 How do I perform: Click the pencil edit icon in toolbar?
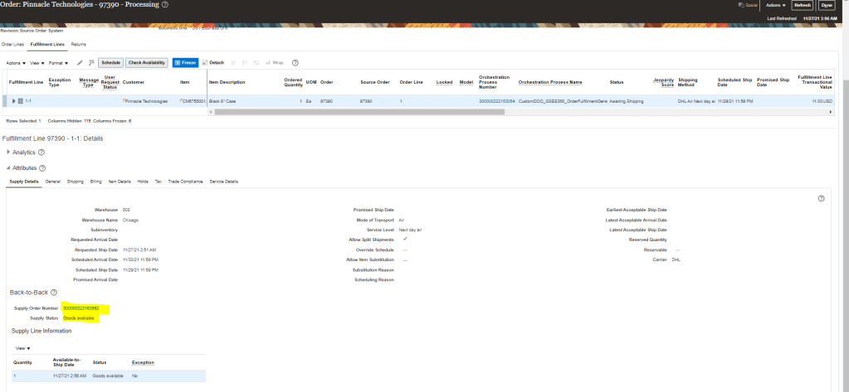(80, 63)
